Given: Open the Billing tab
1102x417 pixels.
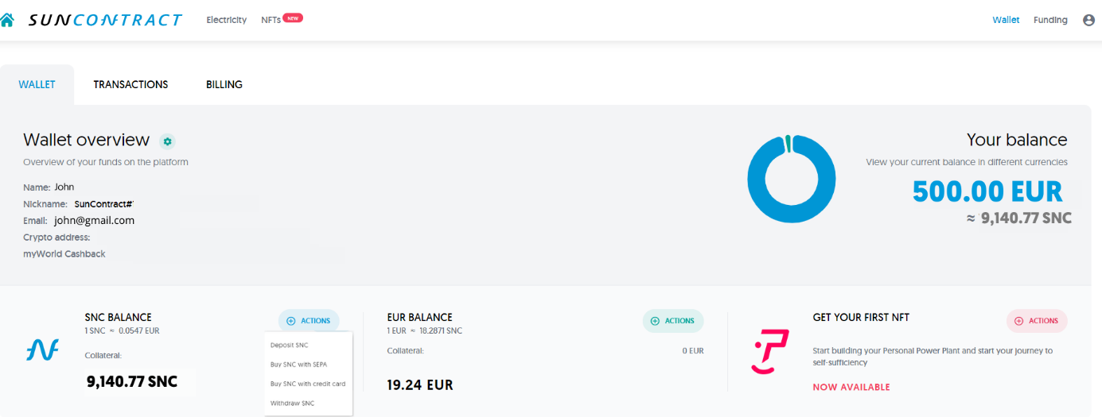Looking at the screenshot, I should pyautogui.click(x=224, y=84).
